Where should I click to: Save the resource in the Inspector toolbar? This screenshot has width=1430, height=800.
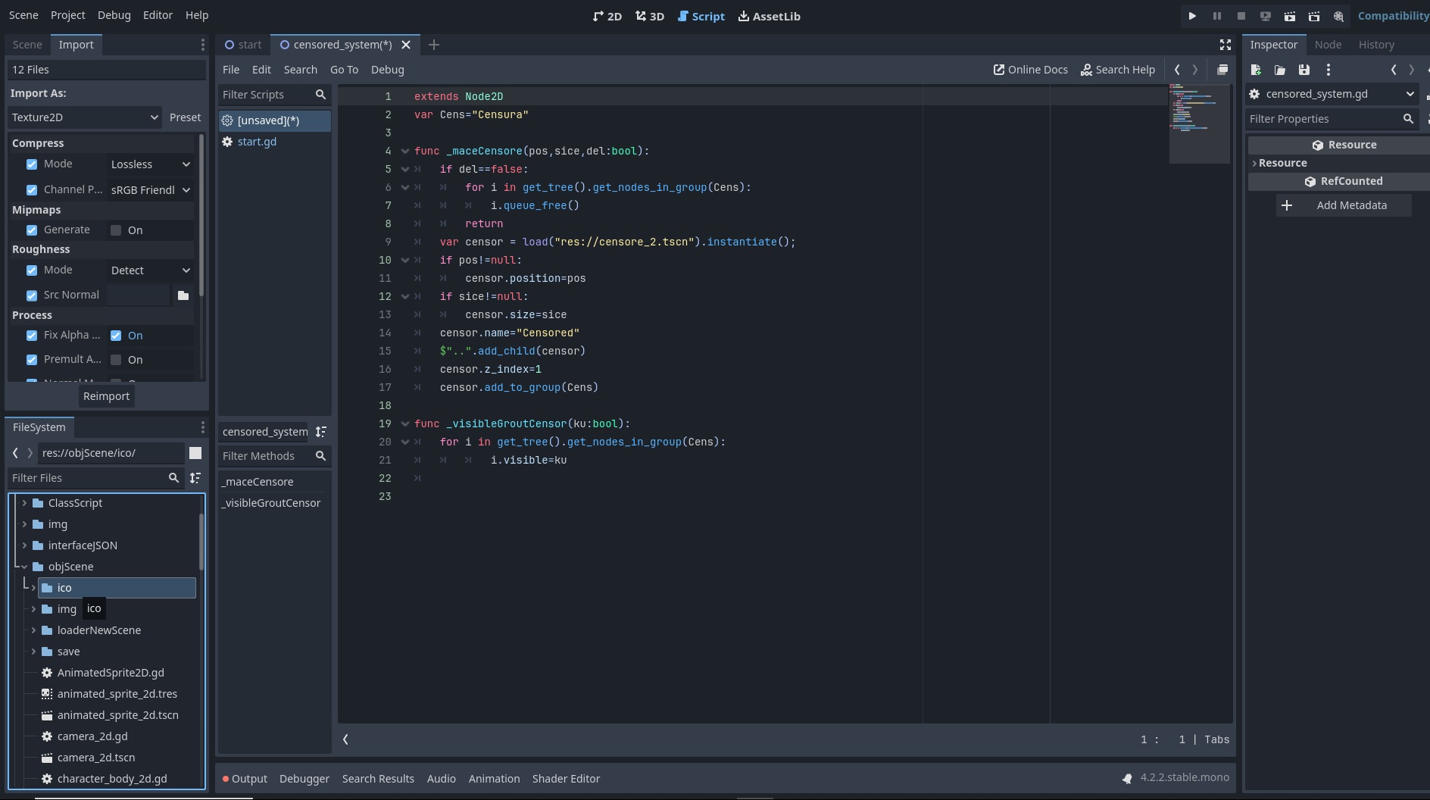point(1304,70)
